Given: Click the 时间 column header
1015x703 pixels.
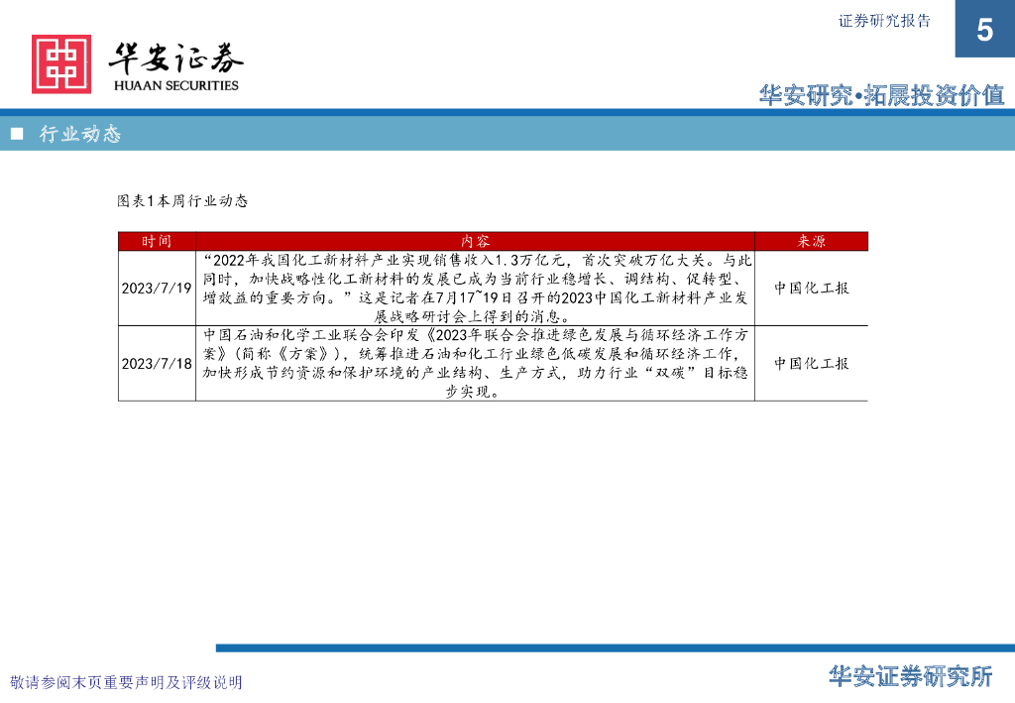Looking at the screenshot, I should [157, 242].
